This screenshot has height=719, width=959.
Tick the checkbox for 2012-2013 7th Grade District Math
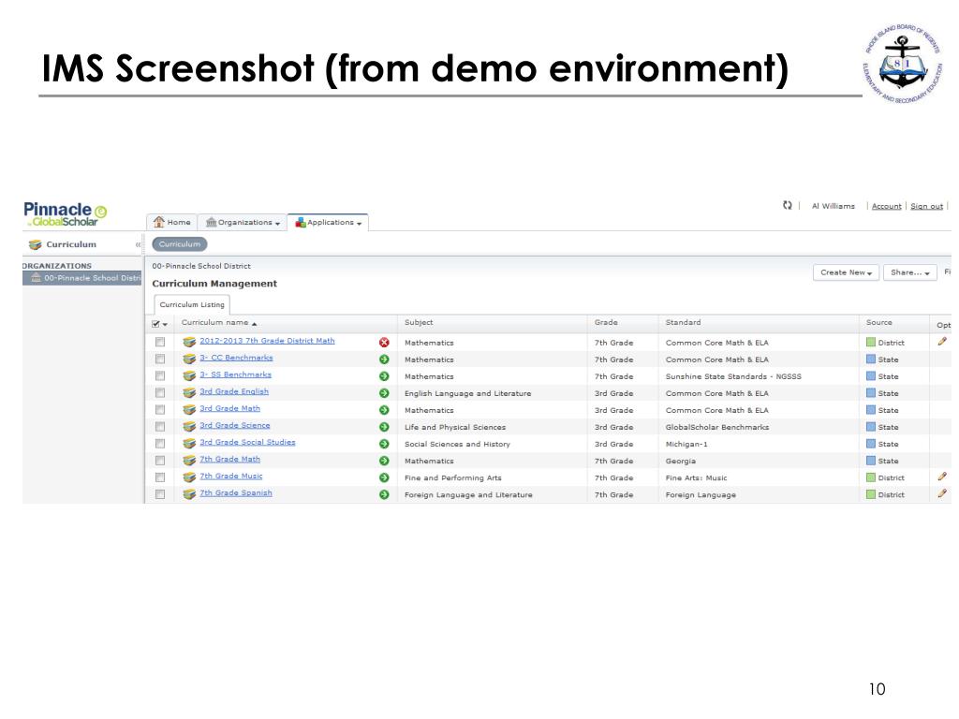(160, 342)
